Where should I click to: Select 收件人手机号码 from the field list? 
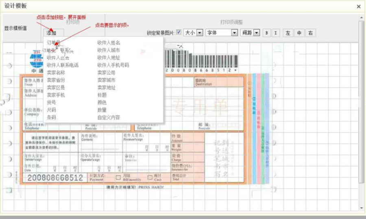click(x=113, y=65)
